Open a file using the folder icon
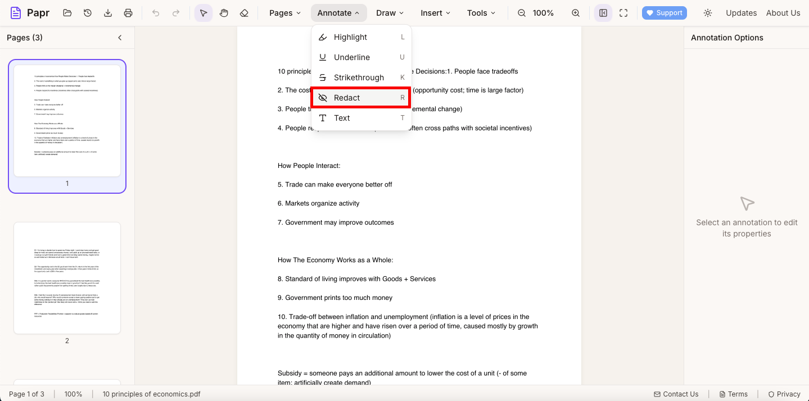The height and width of the screenshot is (401, 809). tap(67, 12)
